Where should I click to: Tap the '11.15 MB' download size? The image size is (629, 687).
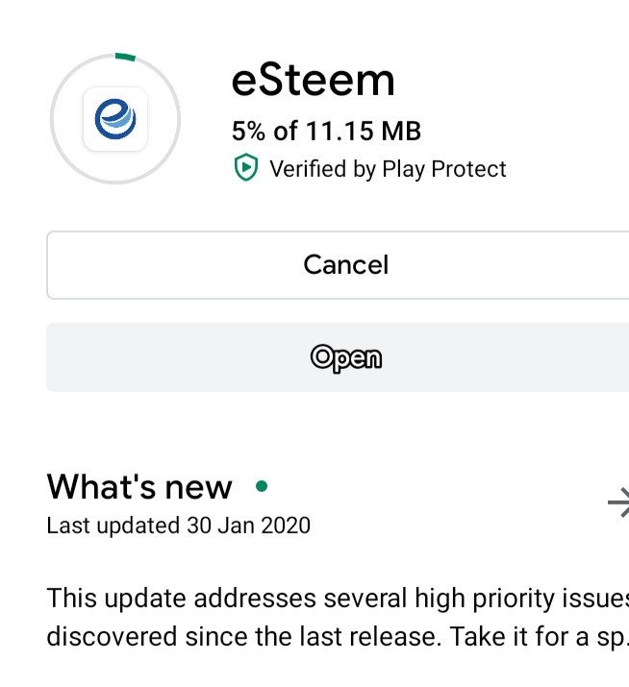(x=364, y=131)
